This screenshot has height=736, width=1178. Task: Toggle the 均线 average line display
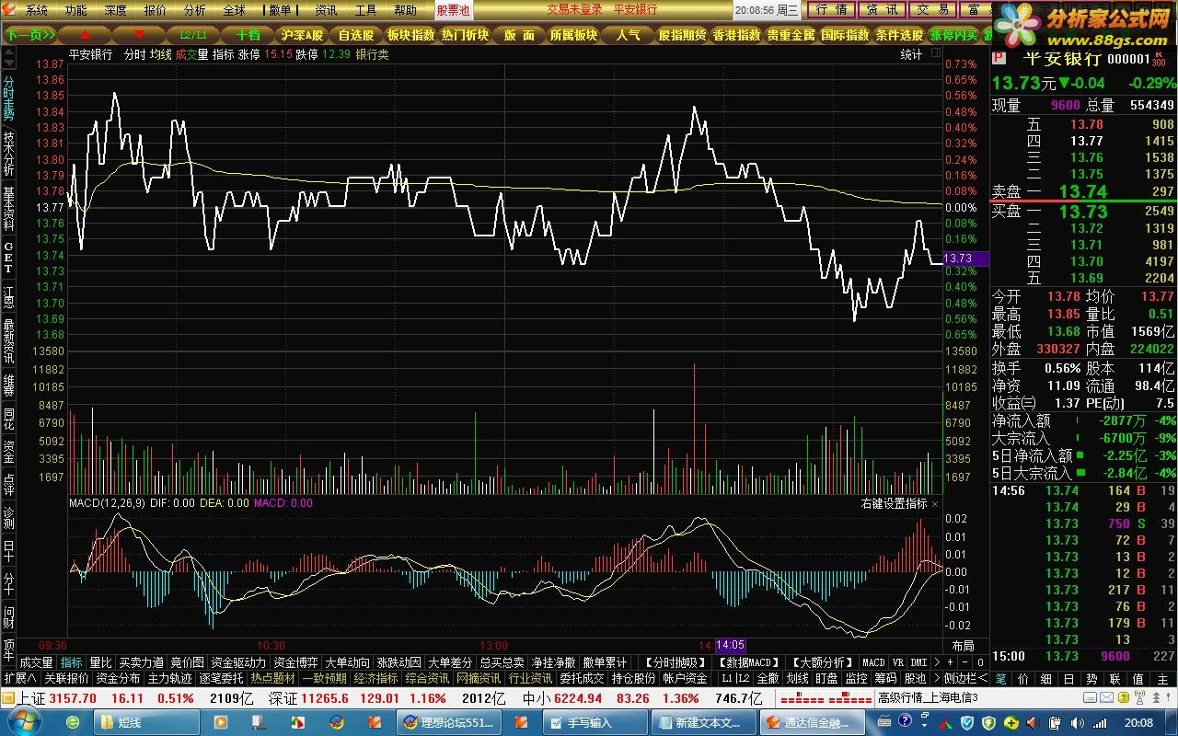(161, 54)
